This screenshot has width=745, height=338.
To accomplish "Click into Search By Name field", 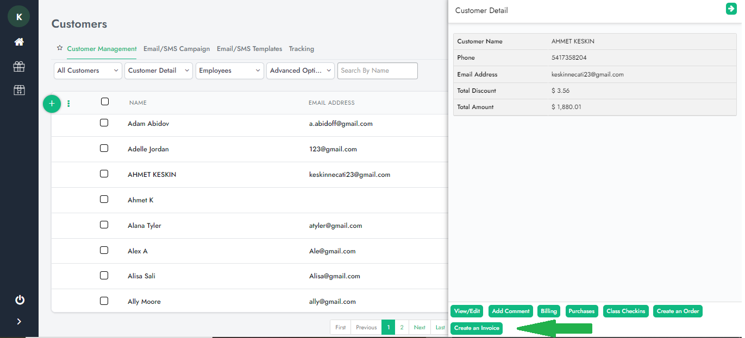I will pyautogui.click(x=377, y=71).
